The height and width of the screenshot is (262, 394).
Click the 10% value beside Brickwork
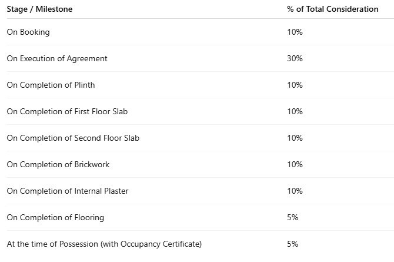point(295,164)
